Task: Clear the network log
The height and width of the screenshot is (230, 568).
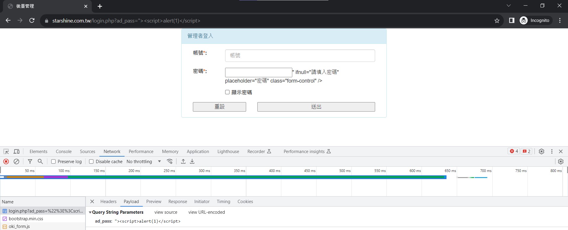Action: (17, 161)
